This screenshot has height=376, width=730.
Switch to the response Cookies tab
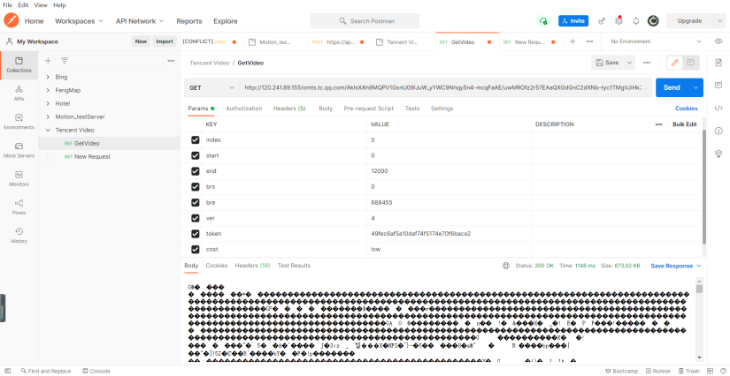(217, 266)
